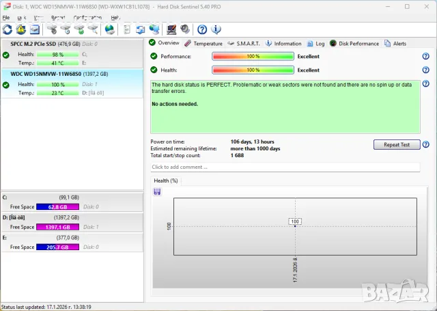Screen dimensions: 437x311
Task: Click the help icon beside Performance bar
Action: tap(425, 56)
